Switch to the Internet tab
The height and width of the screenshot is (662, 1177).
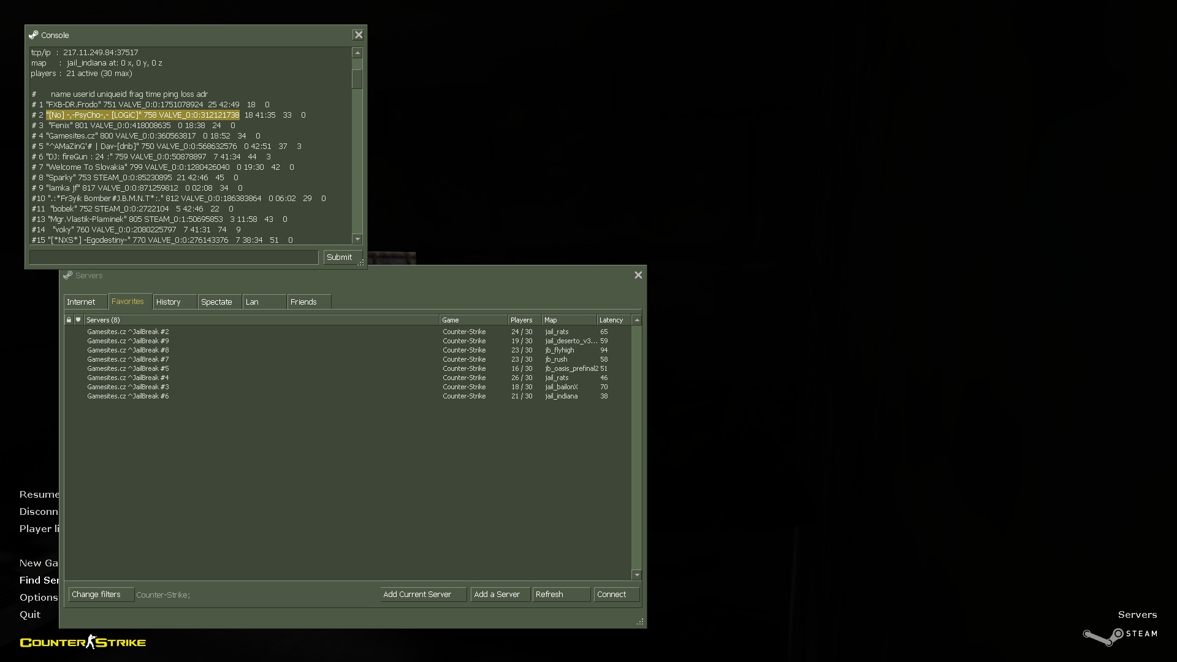tap(85, 302)
